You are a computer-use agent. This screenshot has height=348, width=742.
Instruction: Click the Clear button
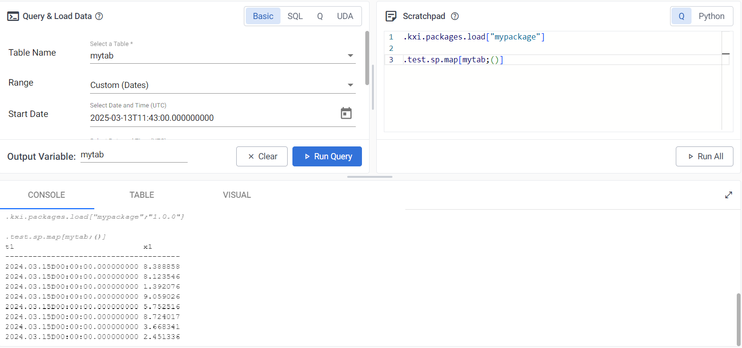pos(262,156)
